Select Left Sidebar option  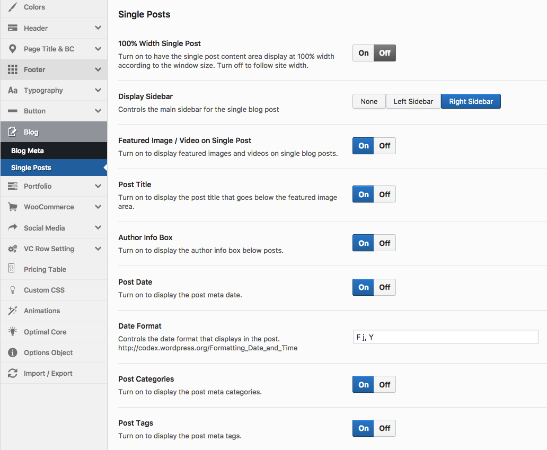click(x=413, y=101)
